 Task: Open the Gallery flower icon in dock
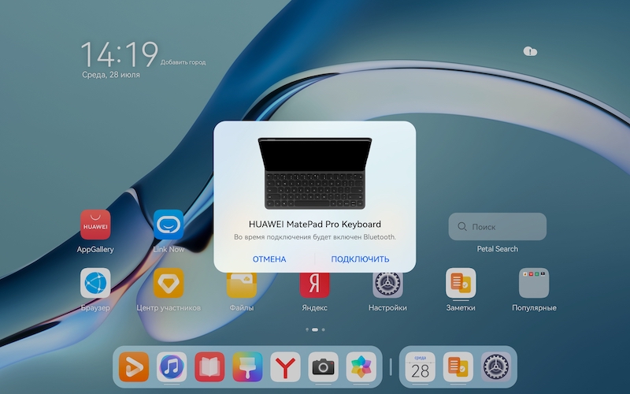[361, 366]
